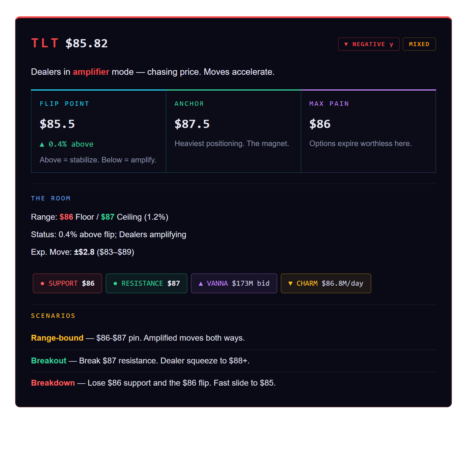This screenshot has height=461, width=467.
Task: Click the green dot in RESISTANCE chip
Action: [x=115, y=283]
